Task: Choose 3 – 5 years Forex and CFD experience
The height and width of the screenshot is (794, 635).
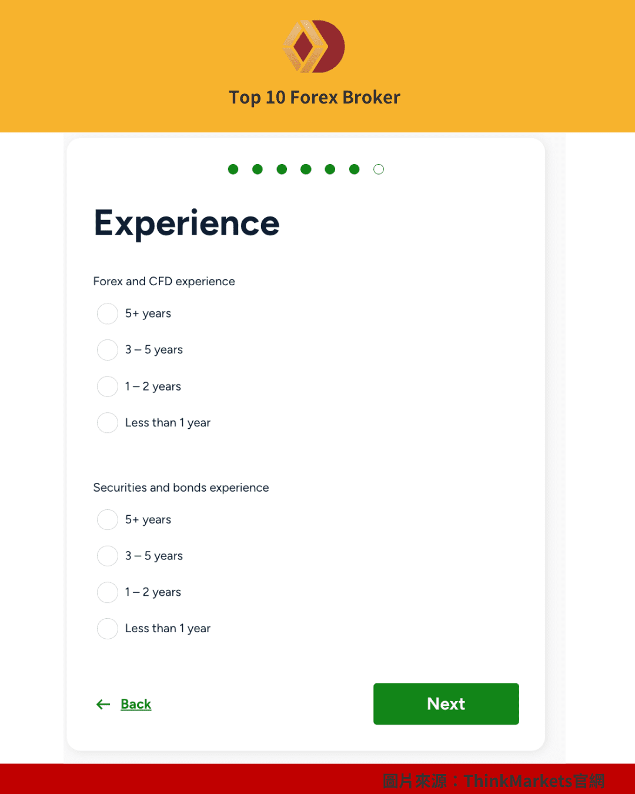Action: pyautogui.click(x=108, y=350)
